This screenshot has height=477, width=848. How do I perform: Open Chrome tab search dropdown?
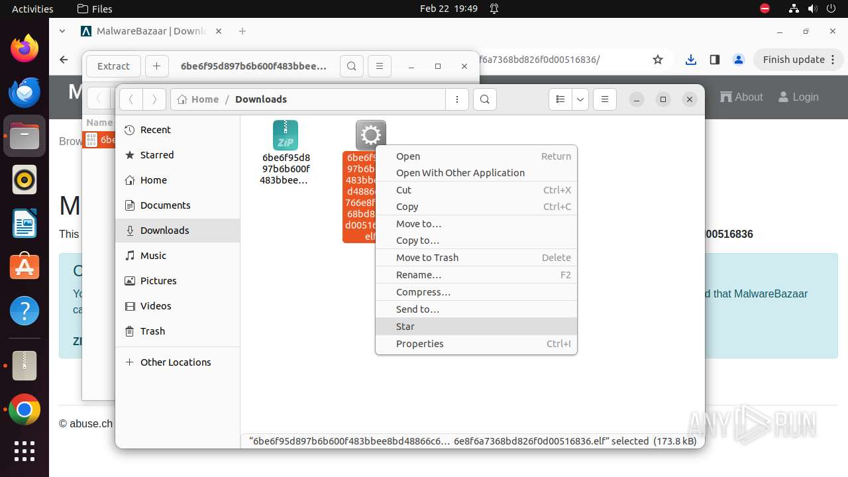pyautogui.click(x=62, y=31)
